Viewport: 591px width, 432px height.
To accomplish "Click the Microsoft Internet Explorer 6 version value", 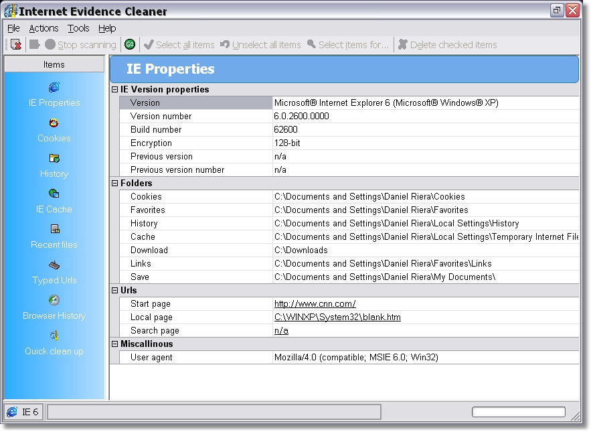I will pyautogui.click(x=386, y=103).
